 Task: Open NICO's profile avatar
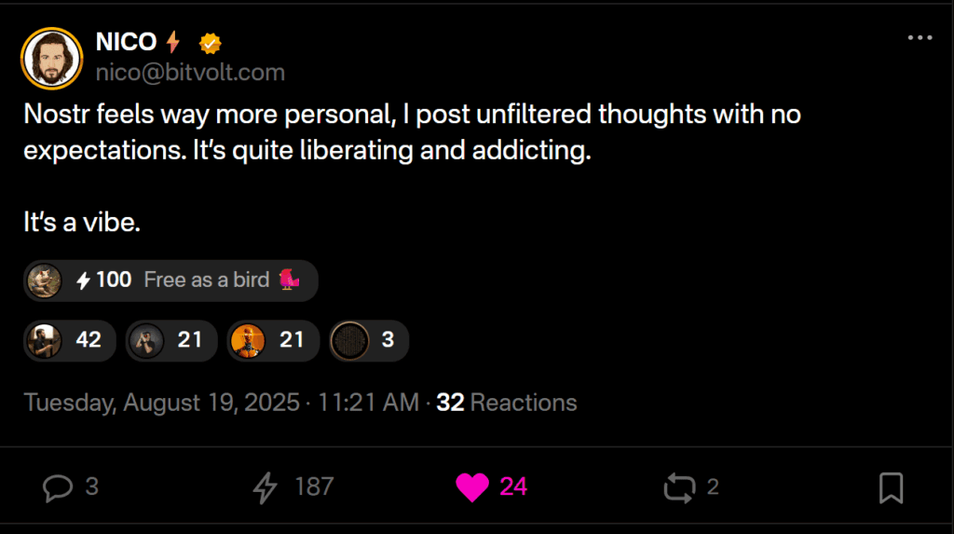point(51,57)
